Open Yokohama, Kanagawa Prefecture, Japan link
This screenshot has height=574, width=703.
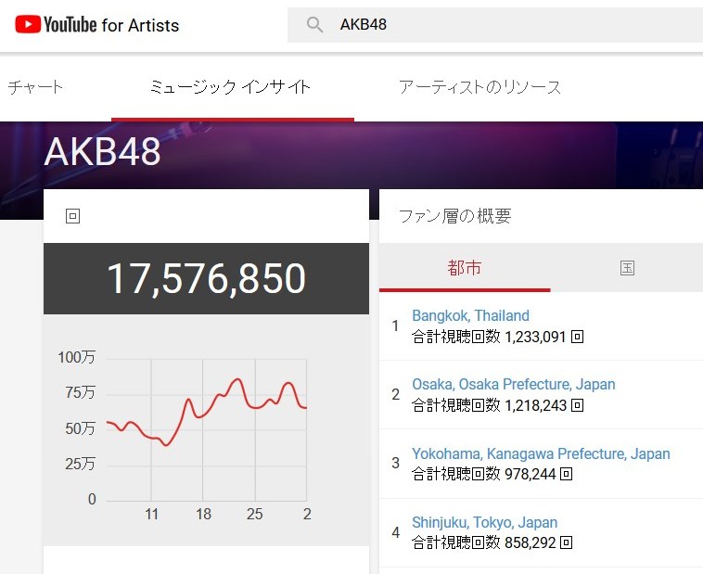click(x=541, y=453)
